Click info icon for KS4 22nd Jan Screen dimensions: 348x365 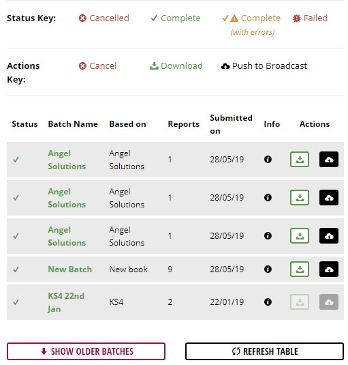tap(268, 302)
